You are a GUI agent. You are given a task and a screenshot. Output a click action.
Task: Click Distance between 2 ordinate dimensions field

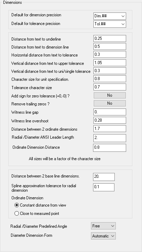tap(110, 129)
